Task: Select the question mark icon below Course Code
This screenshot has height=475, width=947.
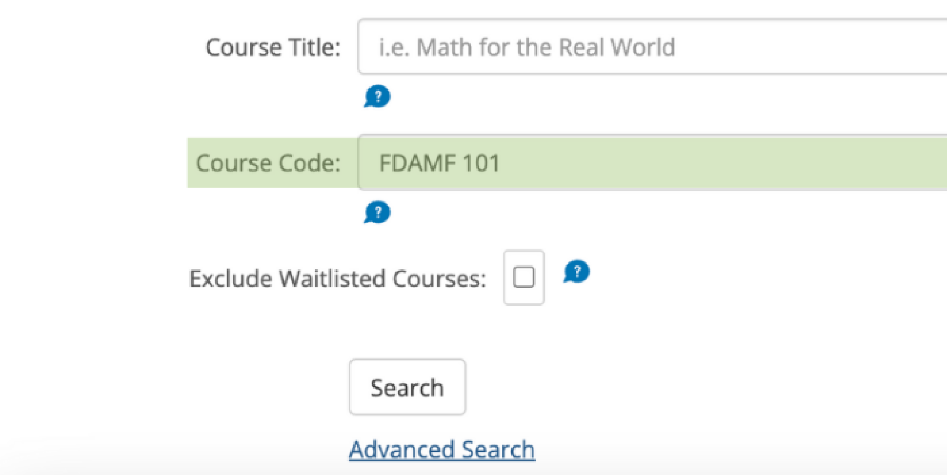Action: pyautogui.click(x=378, y=212)
